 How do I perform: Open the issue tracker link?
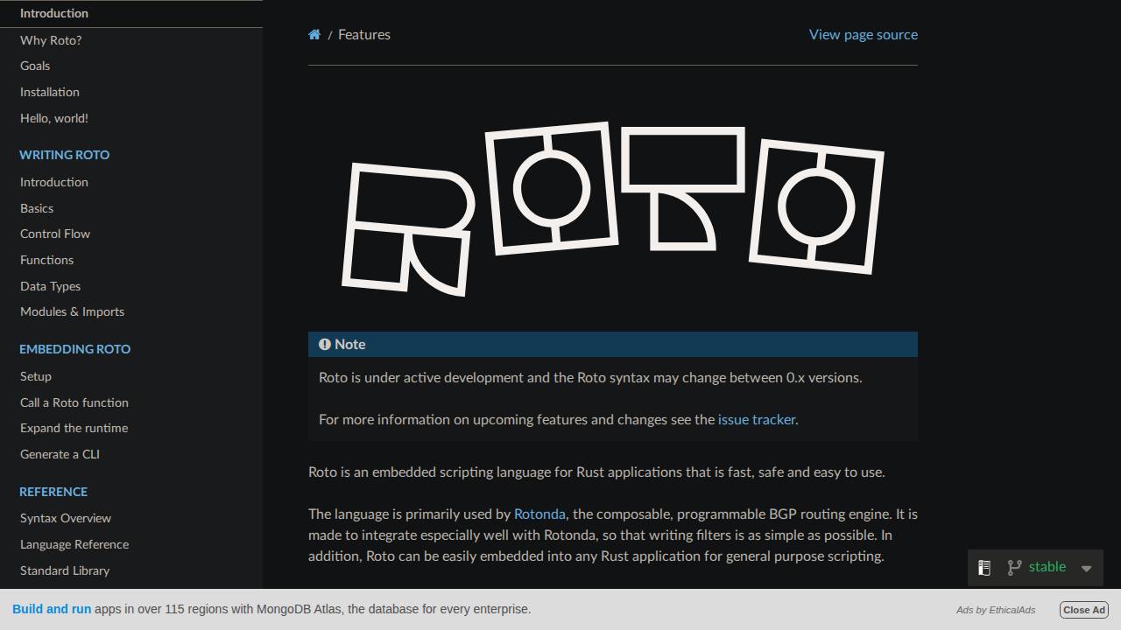coord(757,419)
